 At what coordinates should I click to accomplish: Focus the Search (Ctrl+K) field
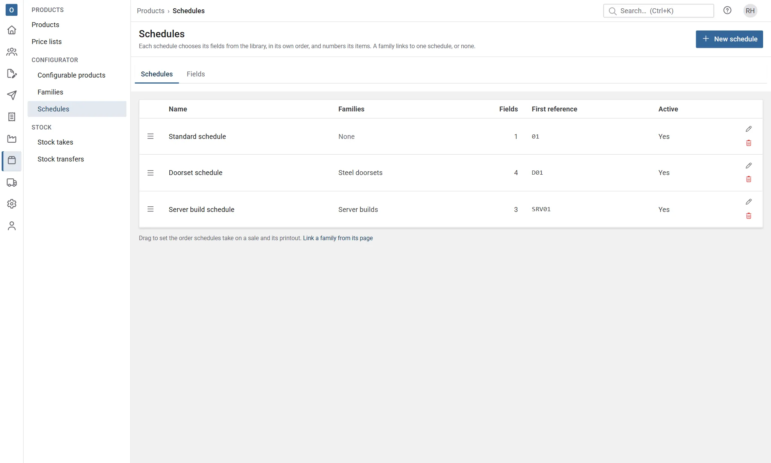click(658, 11)
